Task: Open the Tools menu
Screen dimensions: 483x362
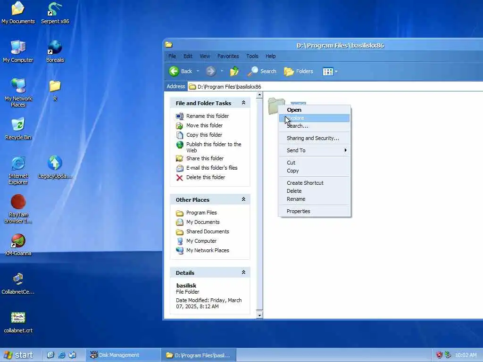Action: [252, 56]
